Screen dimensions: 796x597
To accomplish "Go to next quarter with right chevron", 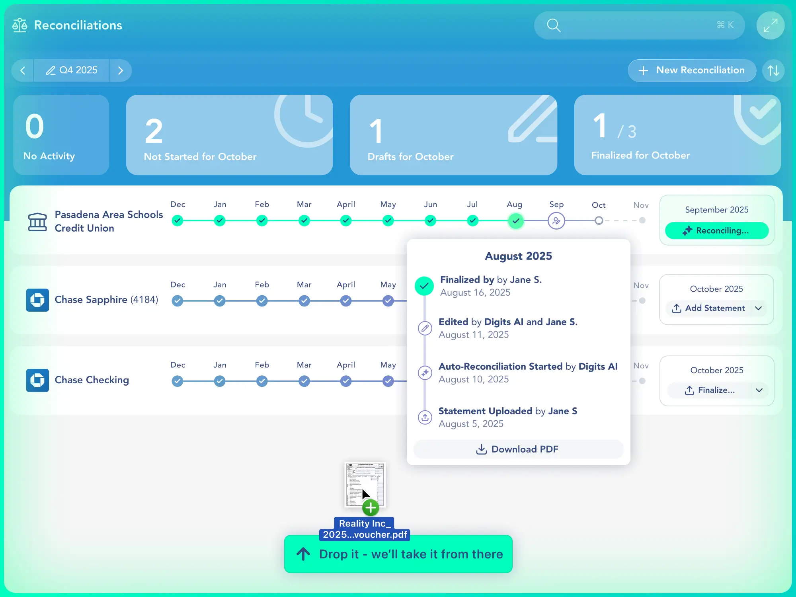I will click(x=121, y=70).
